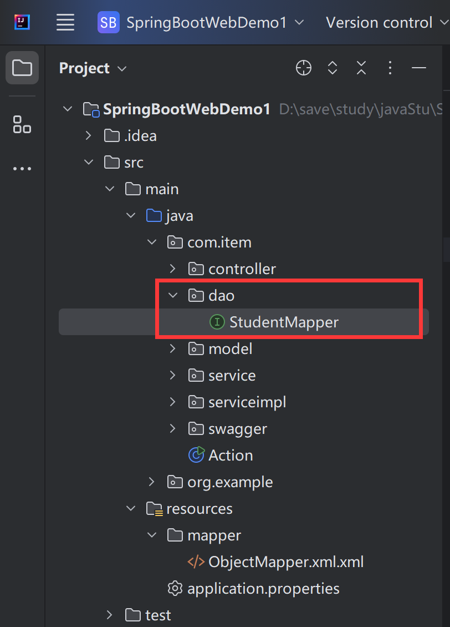Open the Structure tool window icon
The height and width of the screenshot is (627, 450).
22,124
